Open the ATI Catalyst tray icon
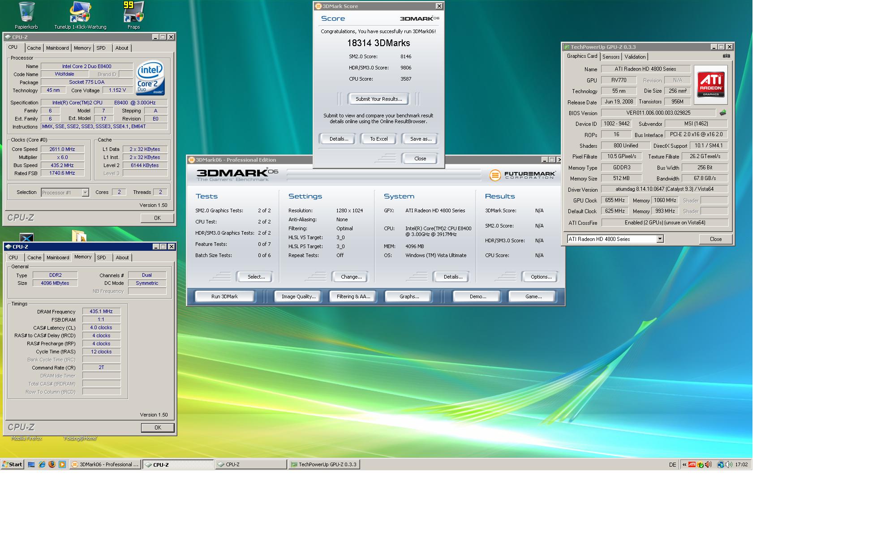The image size is (877, 554). point(692,464)
